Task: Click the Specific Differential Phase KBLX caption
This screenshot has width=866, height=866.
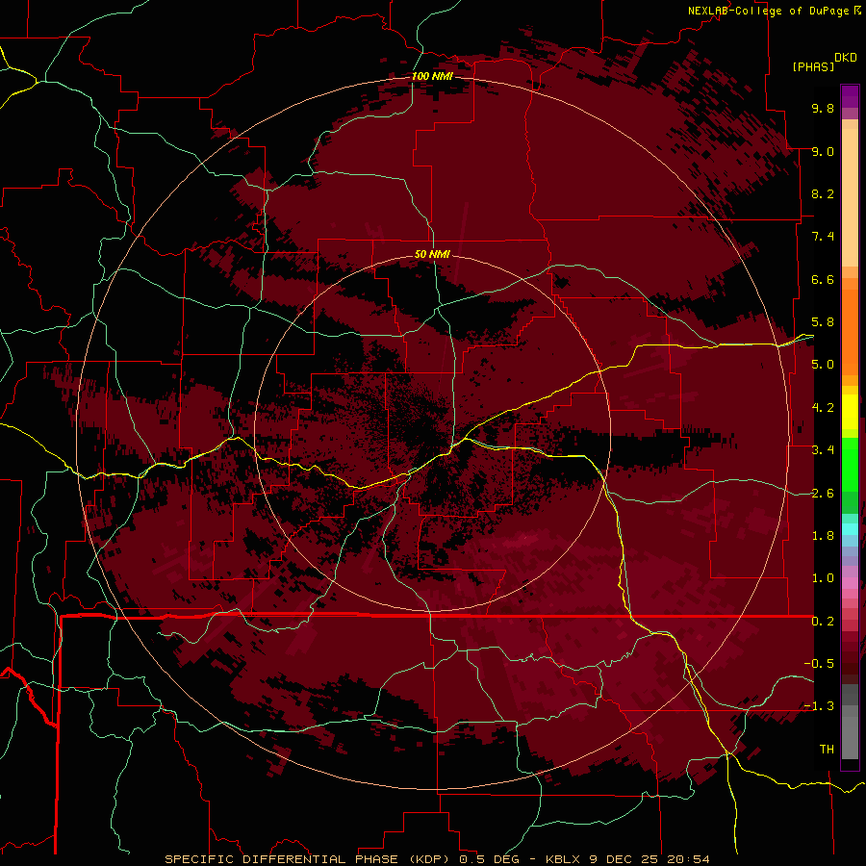Action: coord(437,859)
